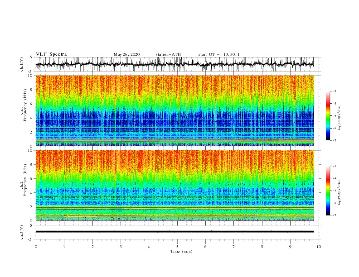359x277 pixels.
Task: Click the "6" kHz tick on the ch.2 frequency axis
Action: (x=32, y=179)
